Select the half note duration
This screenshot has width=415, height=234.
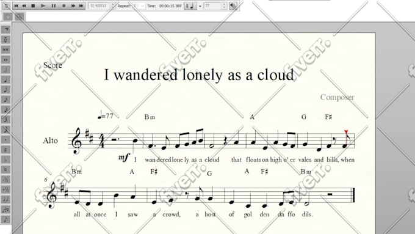(6, 70)
